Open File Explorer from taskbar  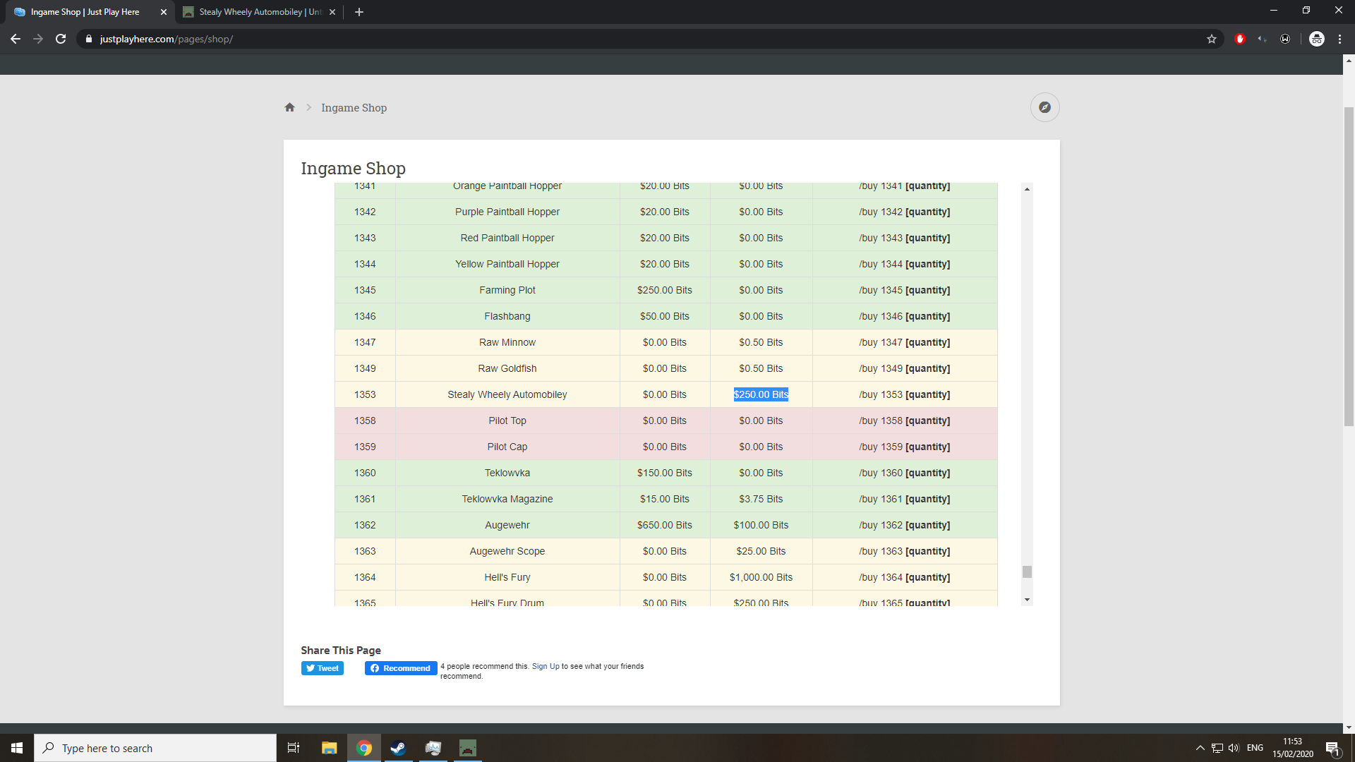click(329, 748)
